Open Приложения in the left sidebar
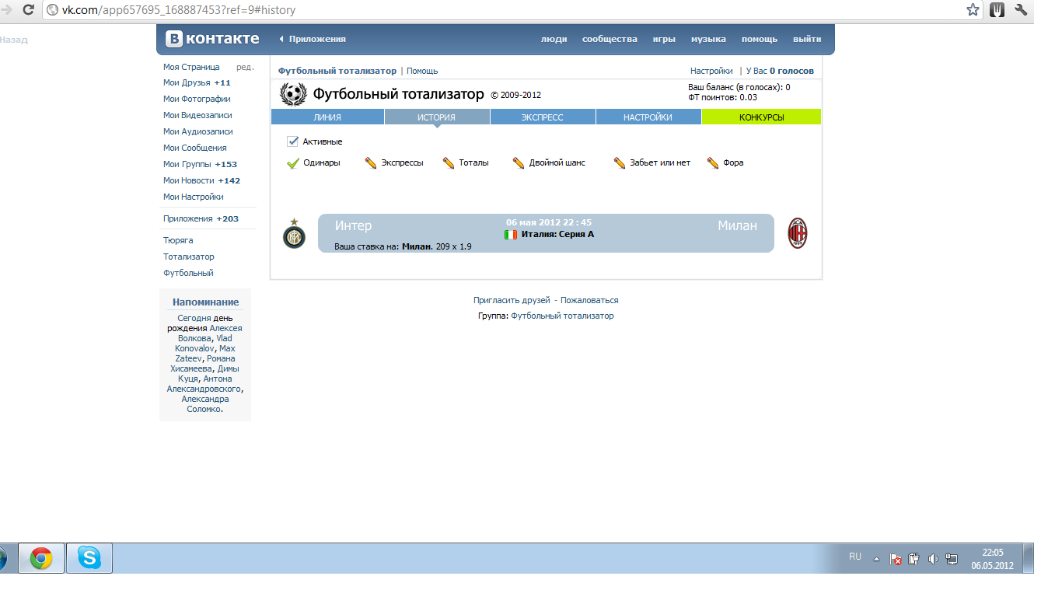Image resolution: width=1062 pixels, height=597 pixels. pyautogui.click(x=201, y=218)
